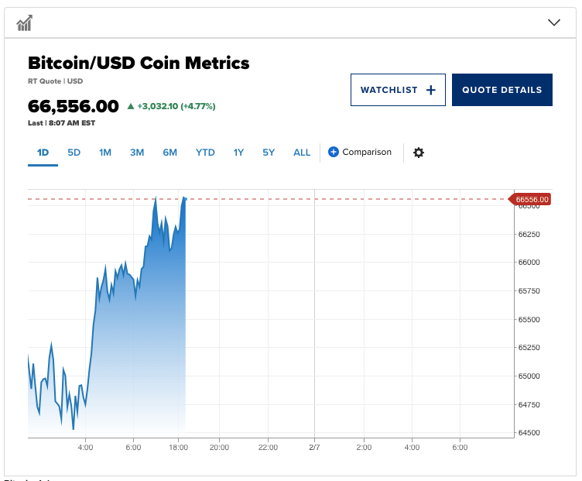Screen dimensions: 582x481
Task: Switch chart to 6M range
Action: (x=170, y=153)
